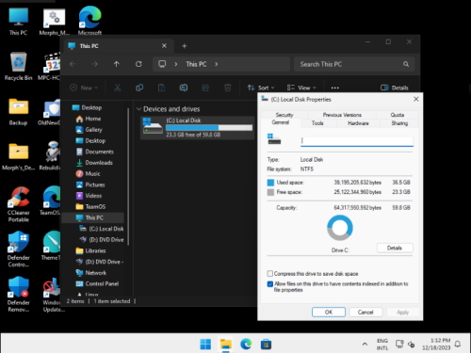The height and width of the screenshot is (353, 471).
Task: Switch to the Hardware tab
Action: [358, 123]
